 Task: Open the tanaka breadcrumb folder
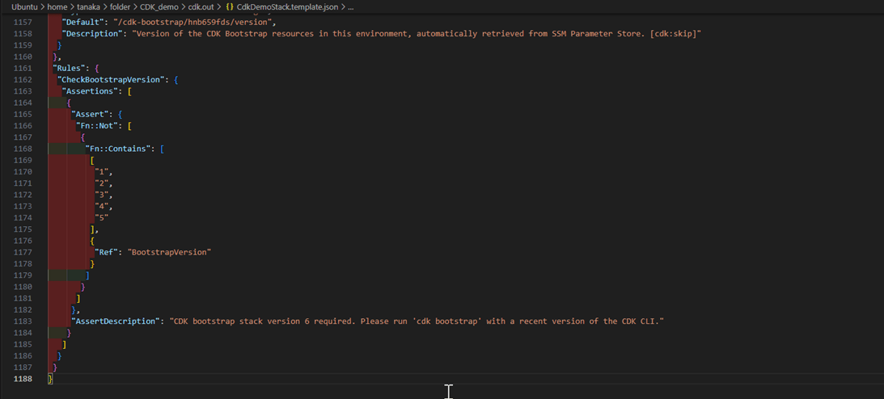pos(88,6)
